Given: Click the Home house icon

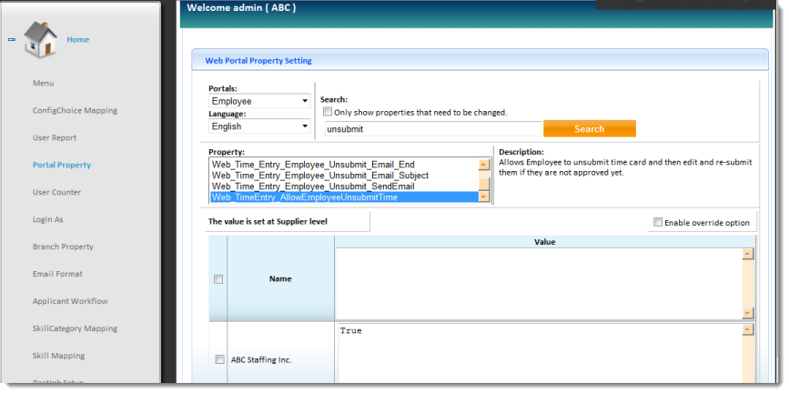Looking at the screenshot, I should [40, 41].
